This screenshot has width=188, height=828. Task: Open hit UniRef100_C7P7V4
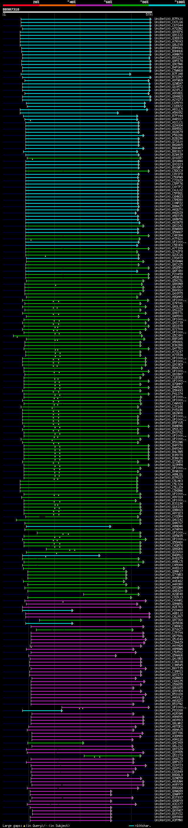click(169, 633)
